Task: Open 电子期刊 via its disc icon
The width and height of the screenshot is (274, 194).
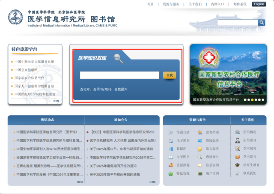Action: click(171, 140)
